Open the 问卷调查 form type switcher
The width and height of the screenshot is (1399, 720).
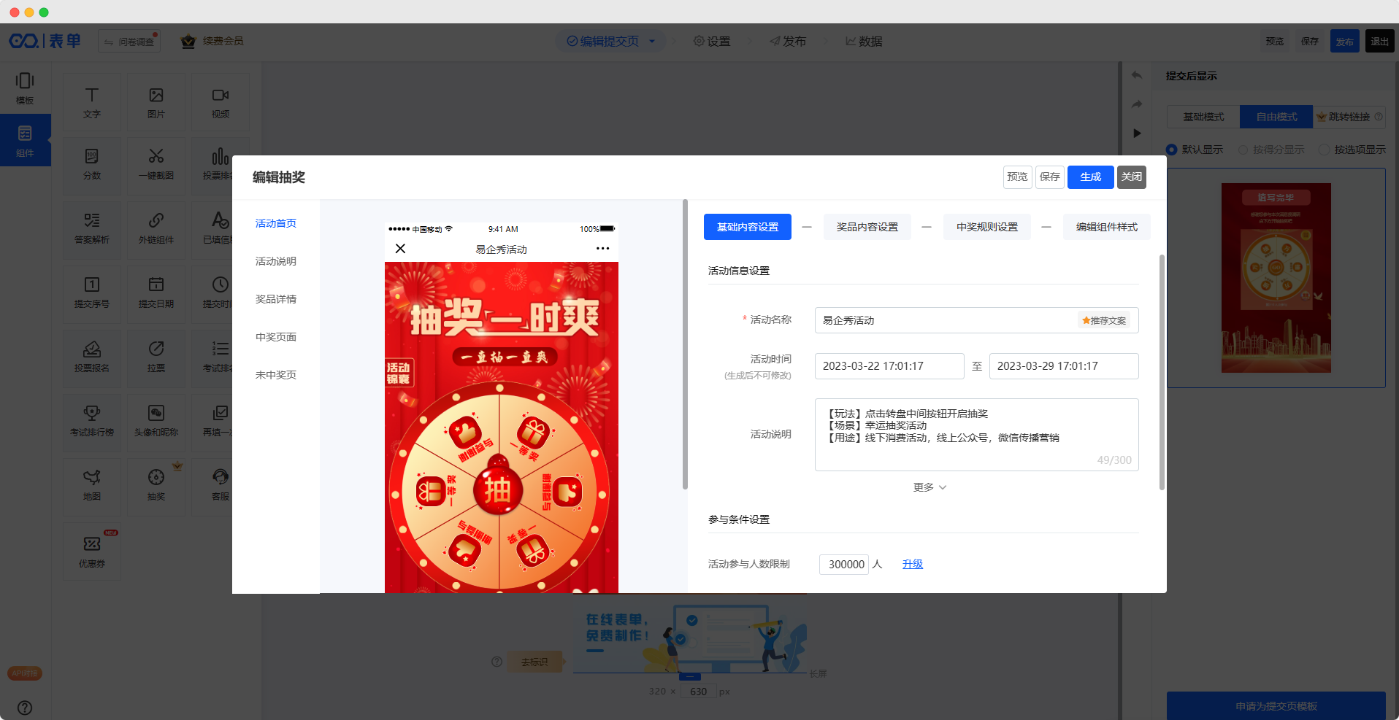tap(129, 42)
